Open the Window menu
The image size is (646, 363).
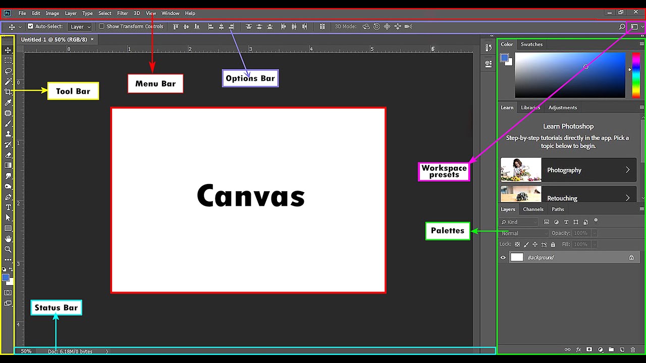click(x=171, y=13)
